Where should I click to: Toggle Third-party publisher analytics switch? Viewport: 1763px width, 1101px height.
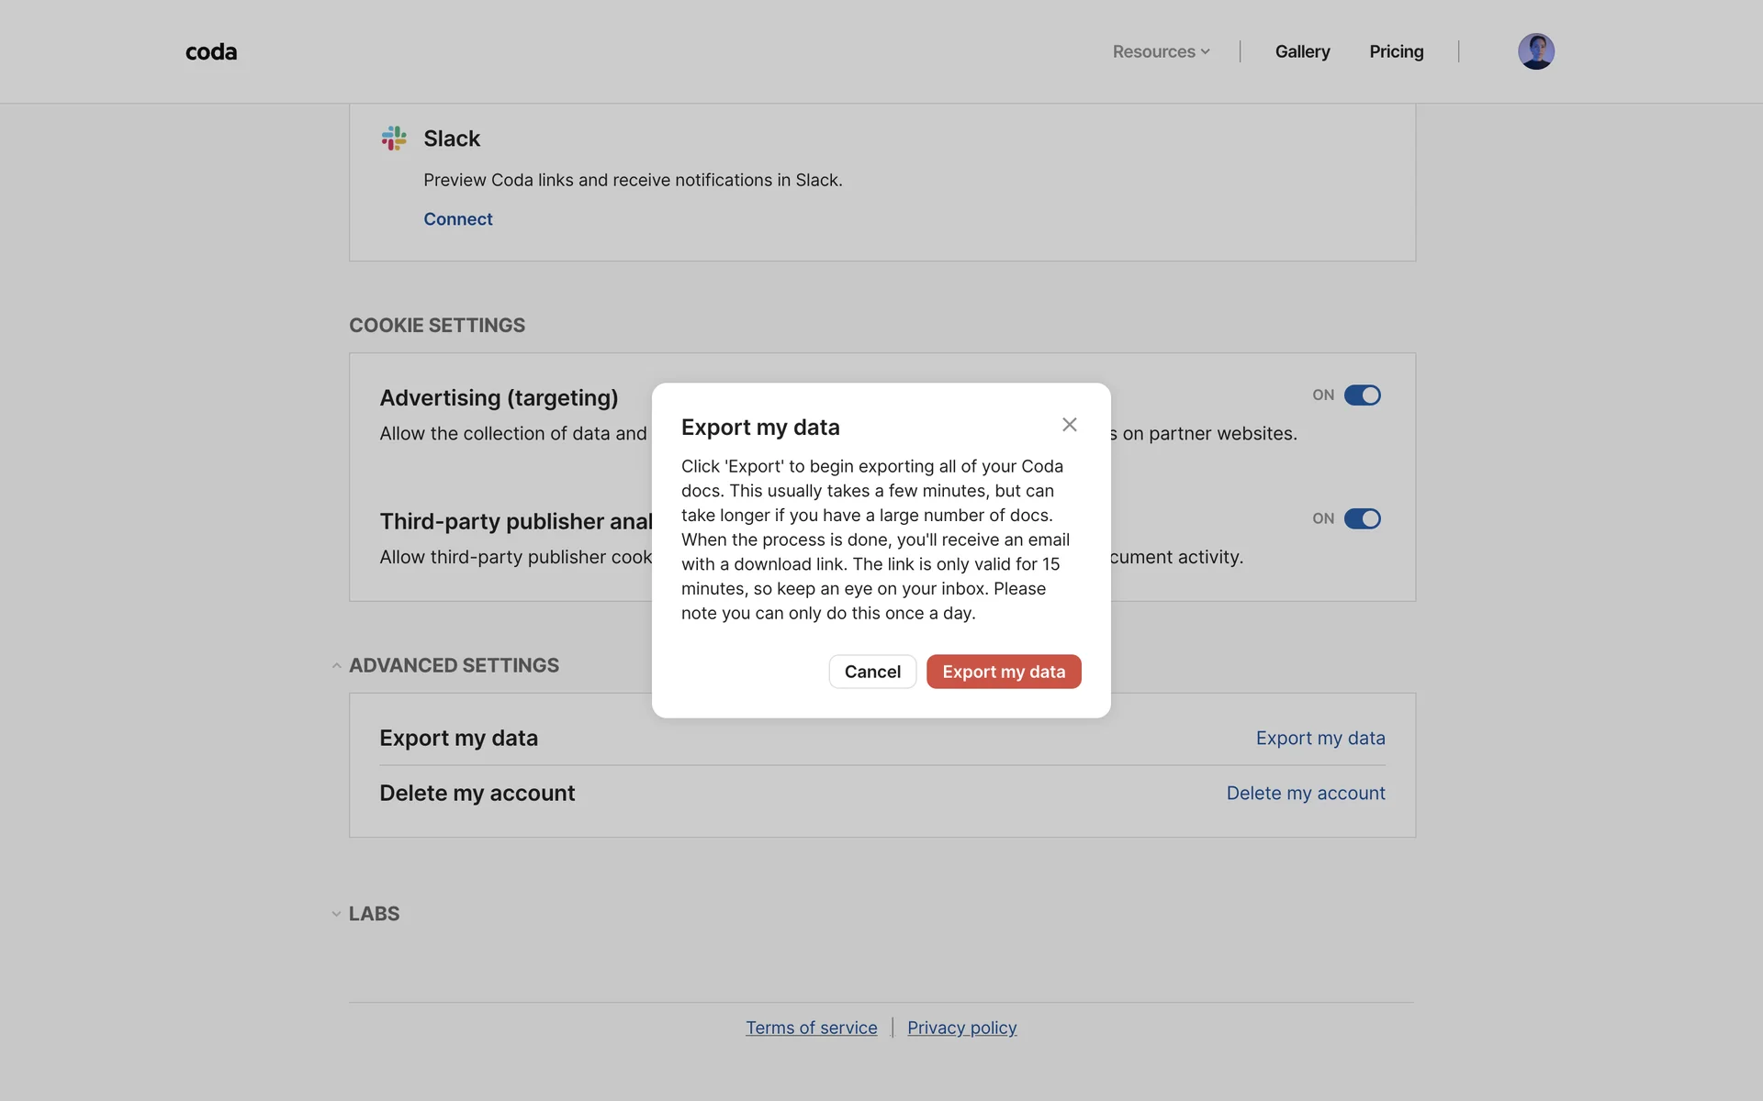[1362, 519]
